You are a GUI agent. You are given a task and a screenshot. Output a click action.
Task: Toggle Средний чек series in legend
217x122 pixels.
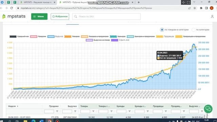pyautogui.click(x=19, y=37)
